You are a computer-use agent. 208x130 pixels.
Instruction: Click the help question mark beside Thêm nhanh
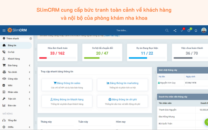(31, 38)
